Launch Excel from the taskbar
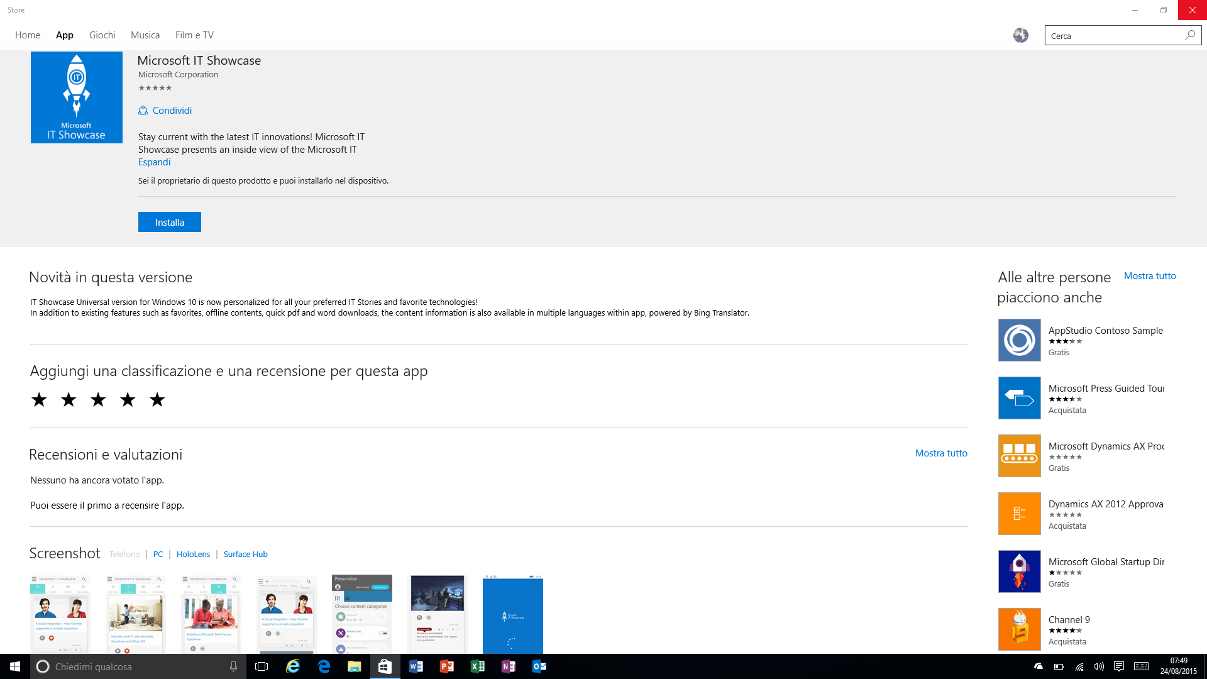1207x679 pixels. click(x=478, y=666)
